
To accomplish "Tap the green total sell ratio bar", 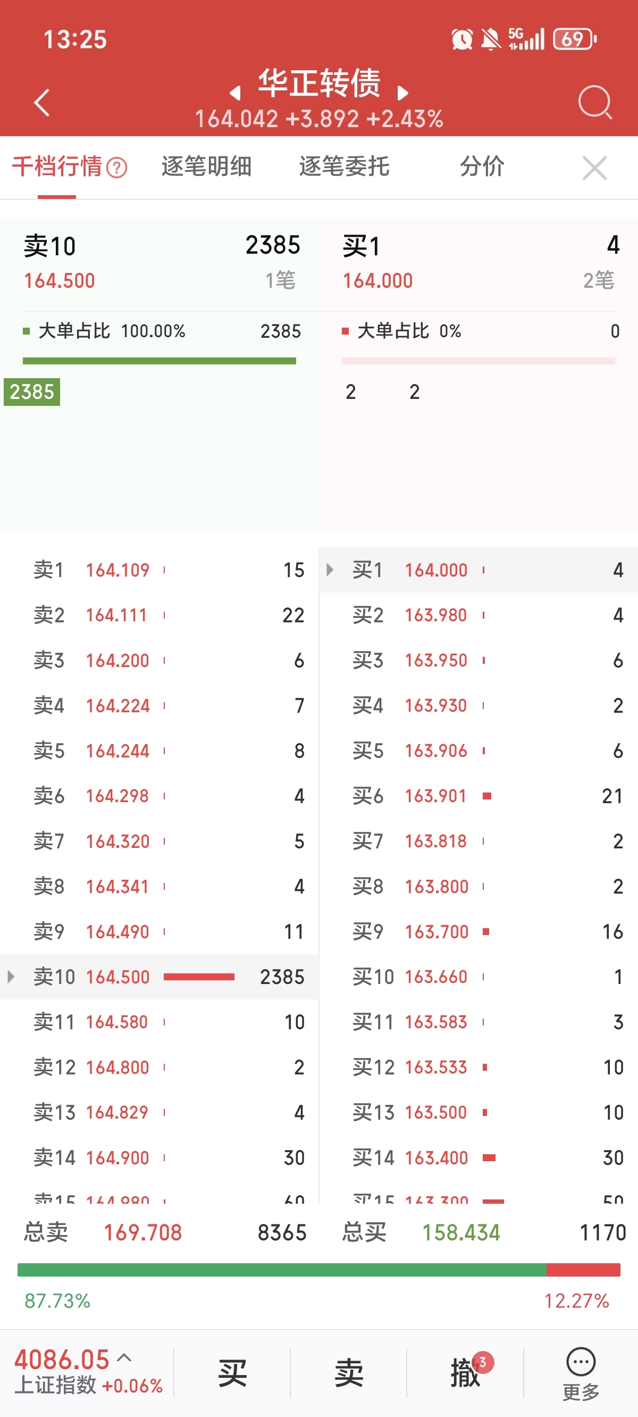I will coord(282,1270).
